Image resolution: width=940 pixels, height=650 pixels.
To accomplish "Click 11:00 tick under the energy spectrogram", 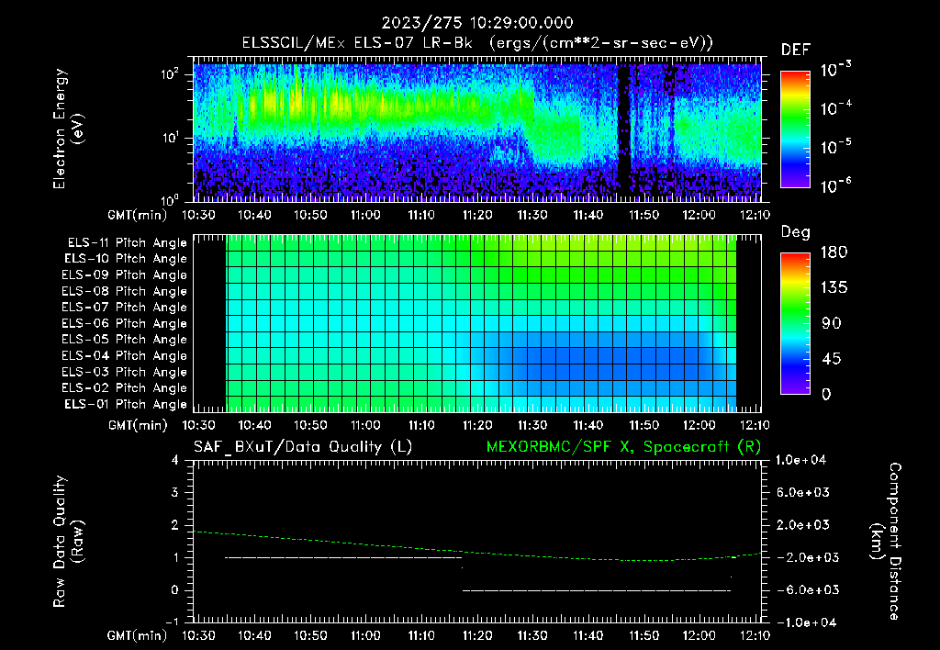I will point(365,215).
